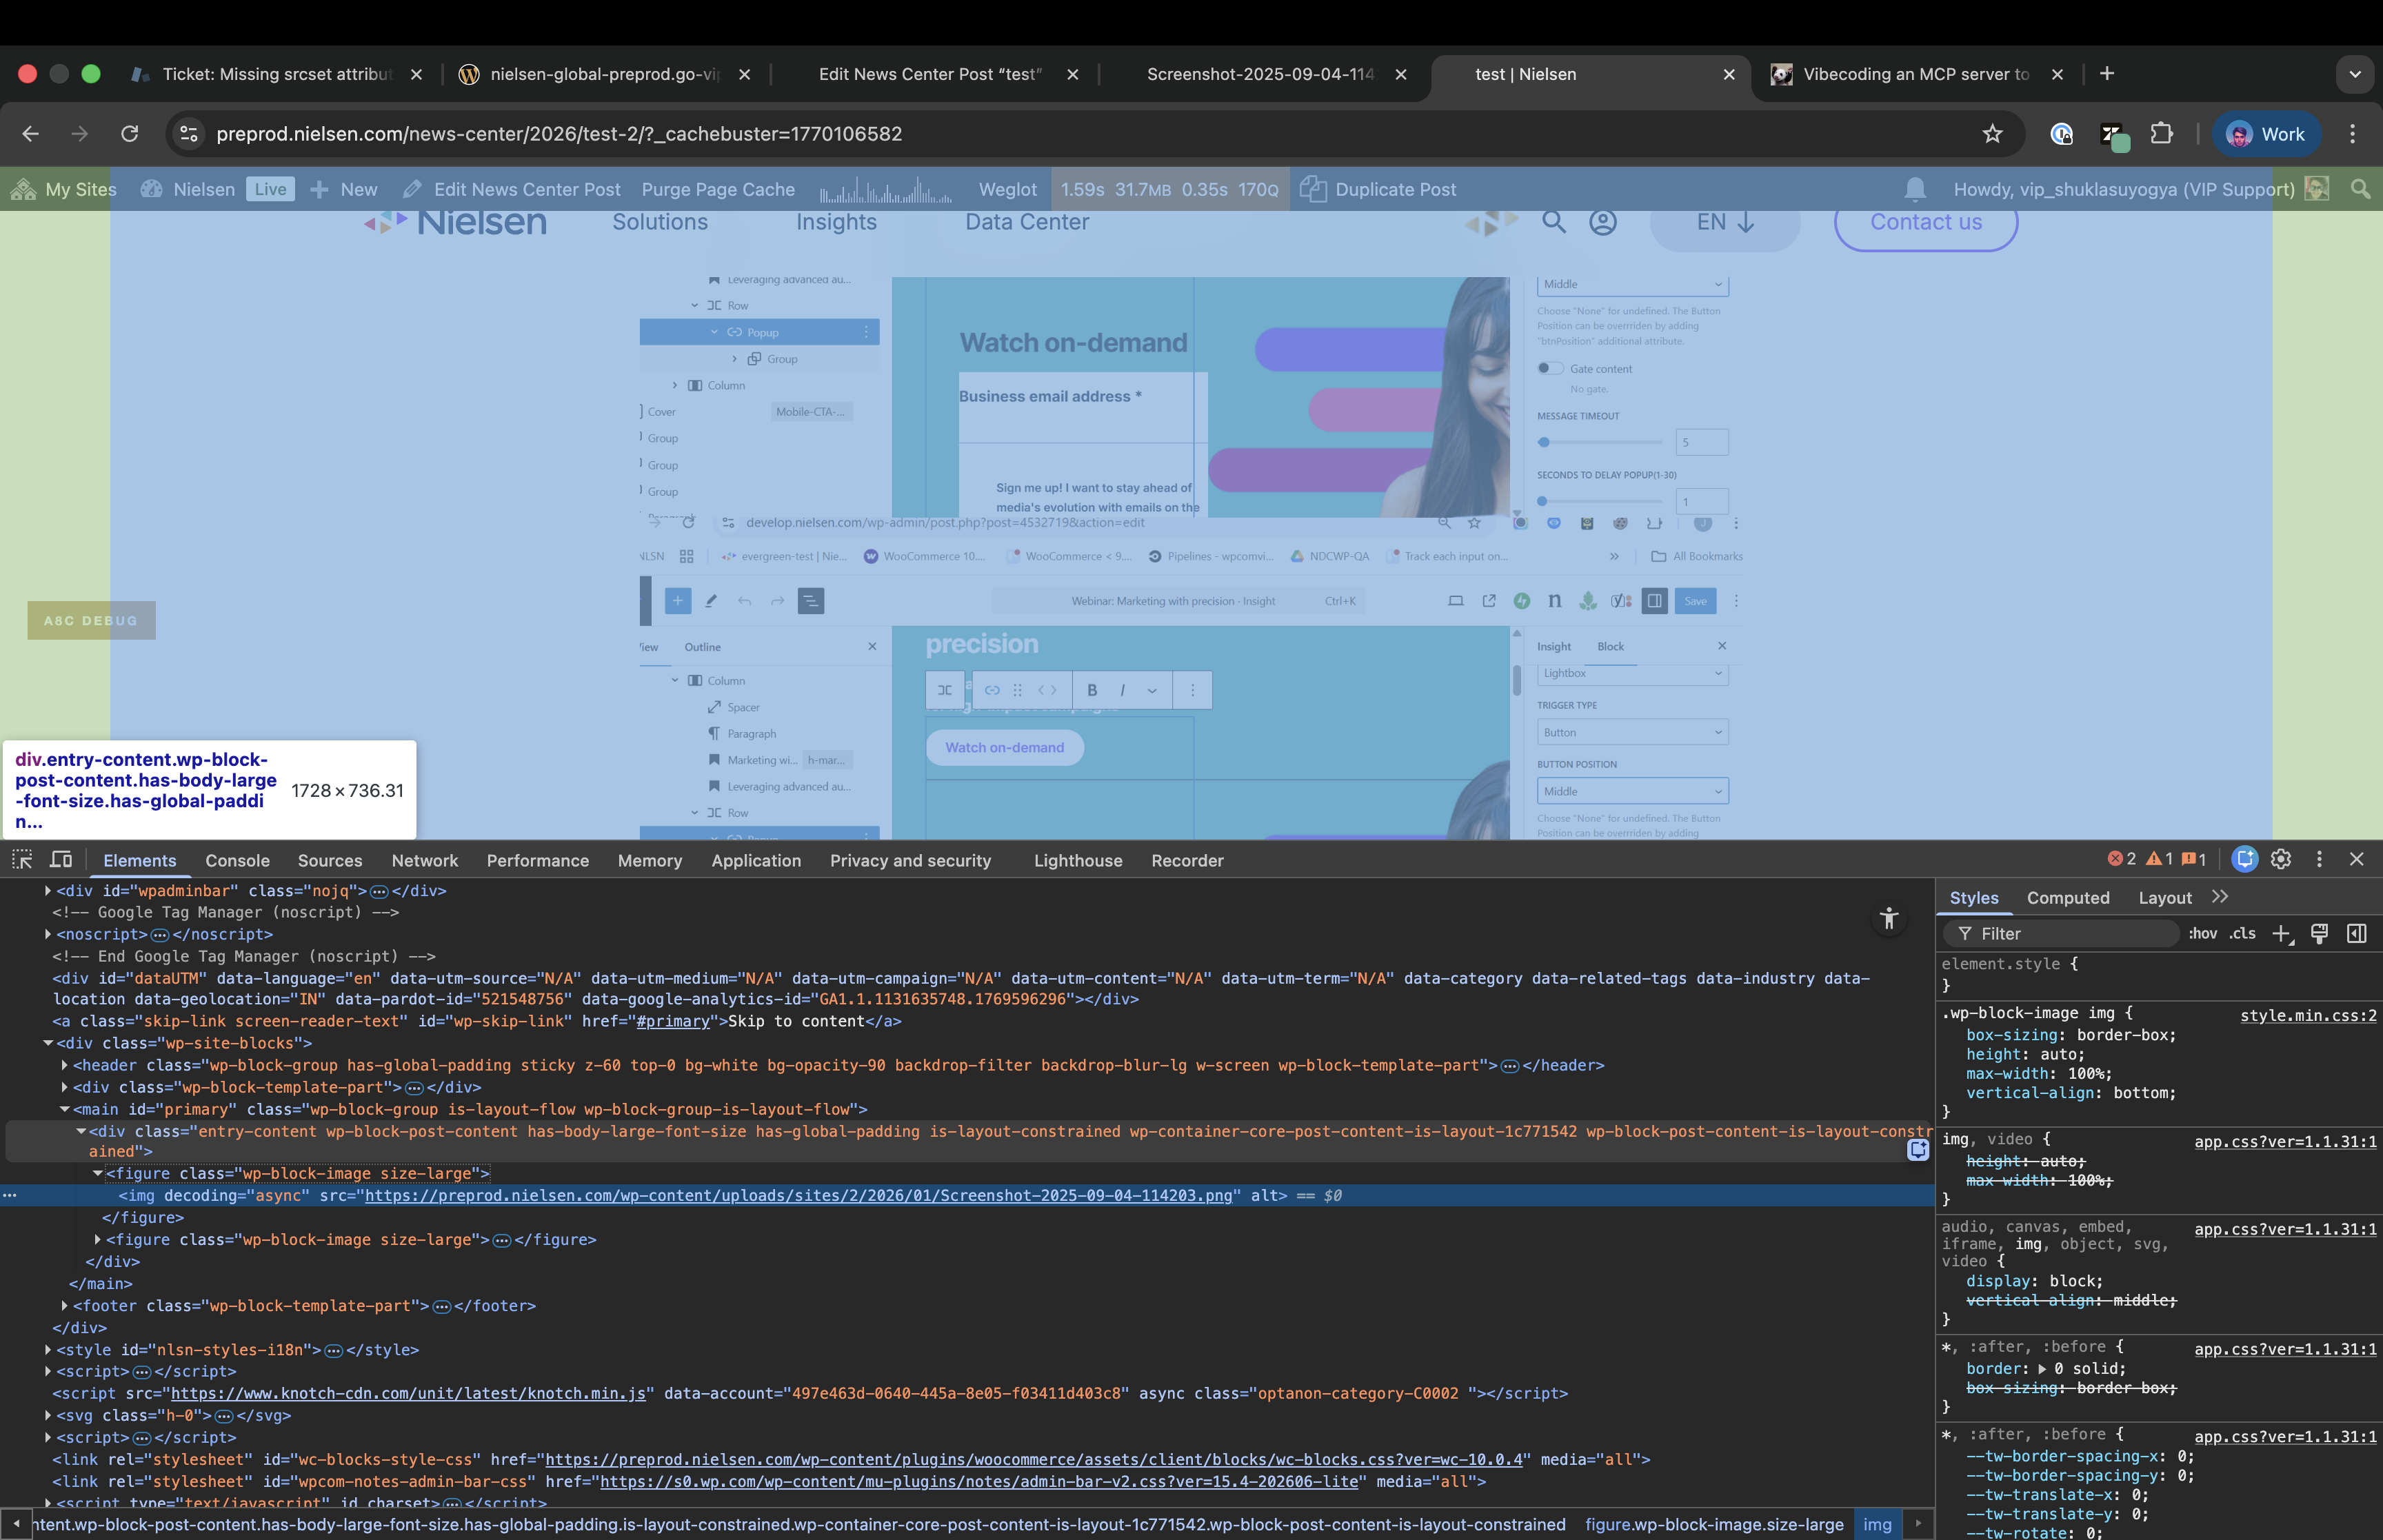Screen dimensions: 2383x1540
Task: Expand the footer wp-block-template-part node
Action: pyautogui.click(x=64, y=1306)
